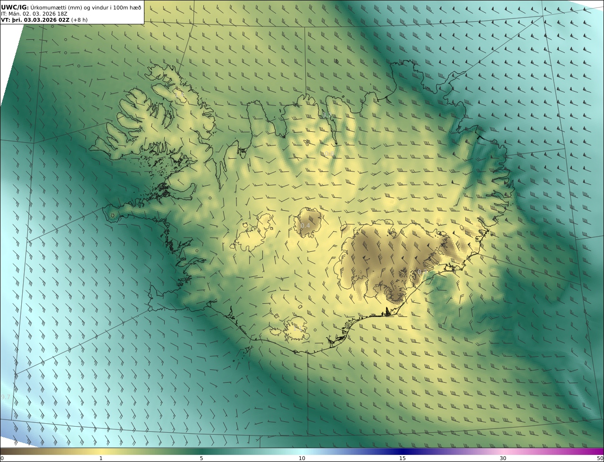Click the '3.7' value label on the north coast
604x462 pixels.
point(327,115)
